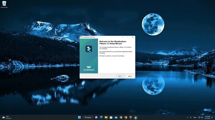The image size is (215, 120).
Task: Click the volume icon in the system tray
Action: coord(202,117)
